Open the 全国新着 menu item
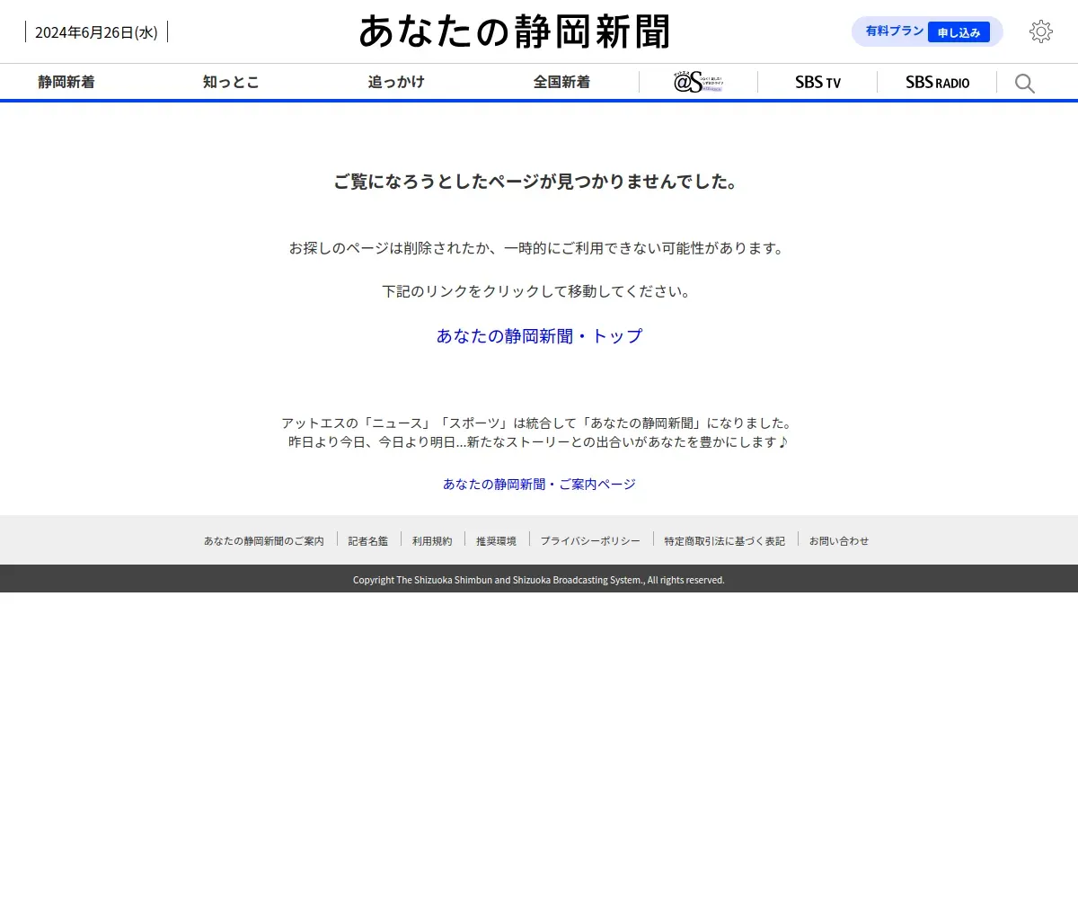 (x=561, y=82)
